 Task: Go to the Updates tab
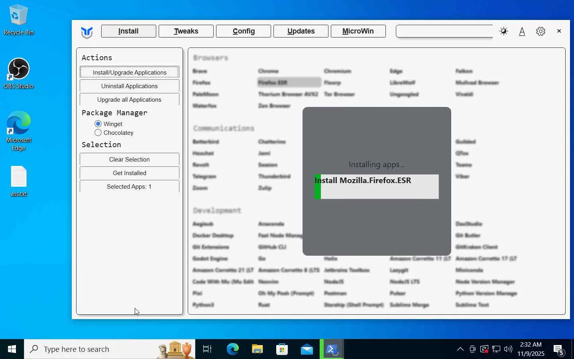pos(301,31)
